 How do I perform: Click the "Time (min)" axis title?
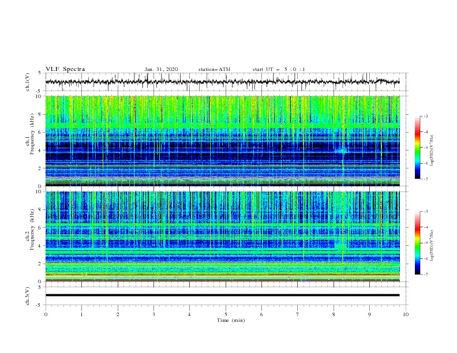[231, 320]
